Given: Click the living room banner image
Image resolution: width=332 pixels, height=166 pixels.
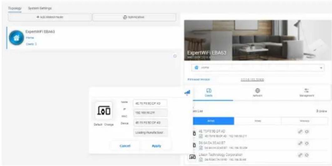Looking at the screenshot, I should [x=258, y=40].
